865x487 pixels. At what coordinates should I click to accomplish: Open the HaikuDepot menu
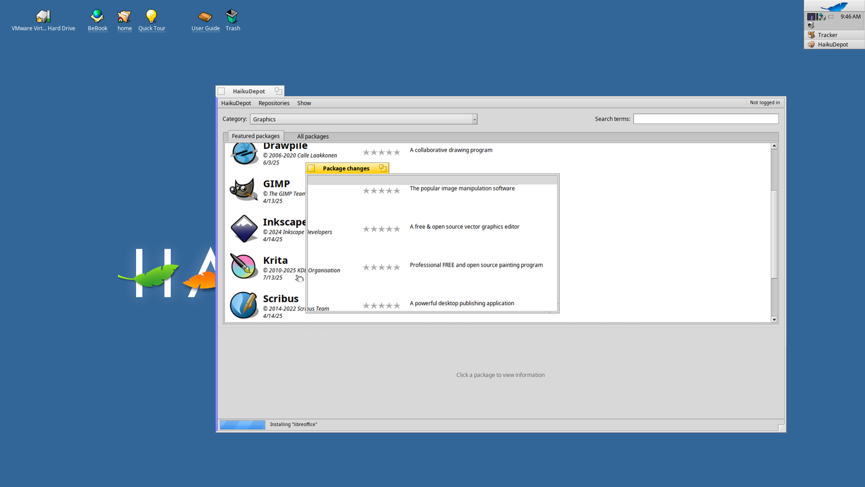click(x=236, y=103)
